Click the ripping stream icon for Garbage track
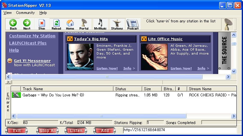Screen dimensions: 243x136 (x=16, y=95)
